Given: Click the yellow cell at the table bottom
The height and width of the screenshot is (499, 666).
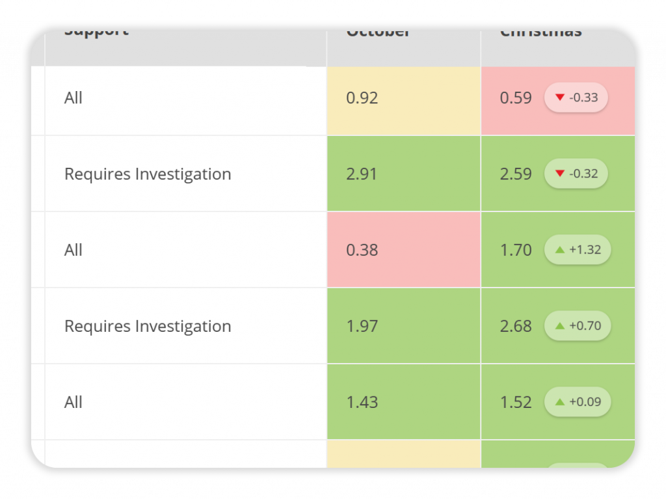Looking at the screenshot, I should pos(403,454).
